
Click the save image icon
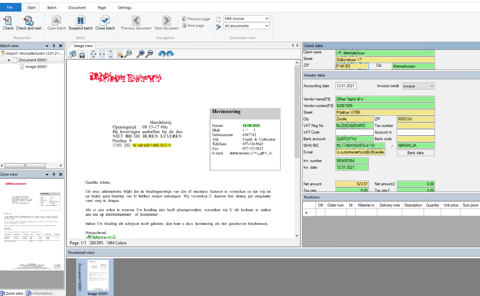point(81,54)
